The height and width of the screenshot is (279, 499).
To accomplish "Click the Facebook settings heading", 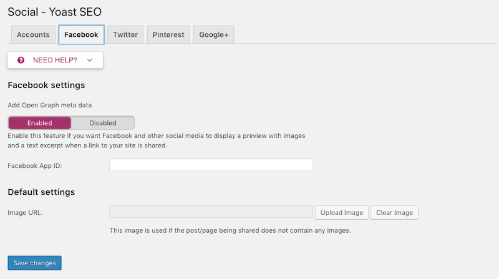I will [x=46, y=85].
